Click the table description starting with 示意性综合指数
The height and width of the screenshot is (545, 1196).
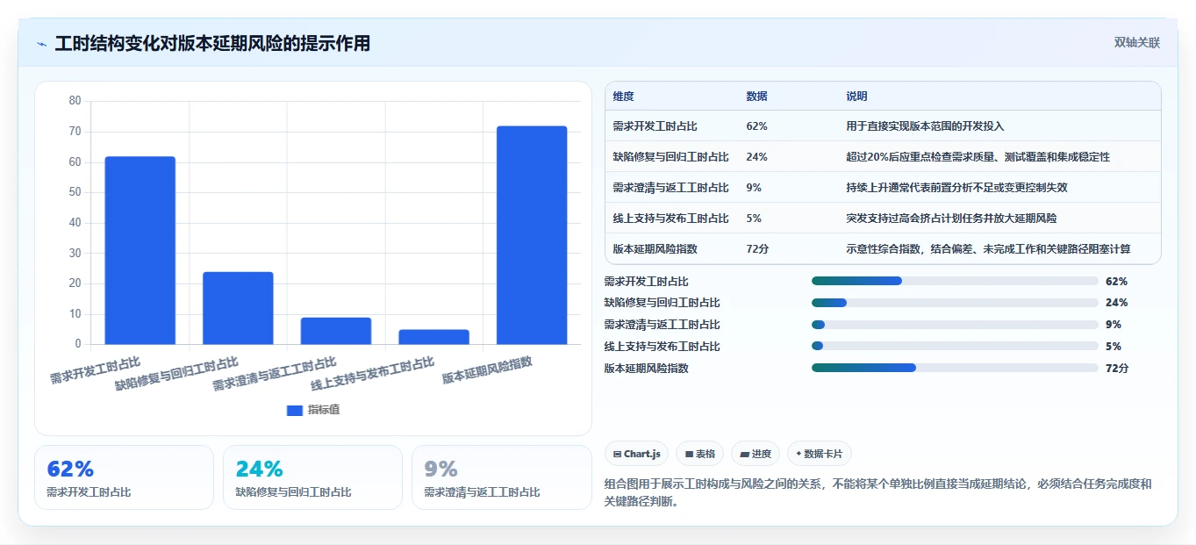click(x=988, y=248)
